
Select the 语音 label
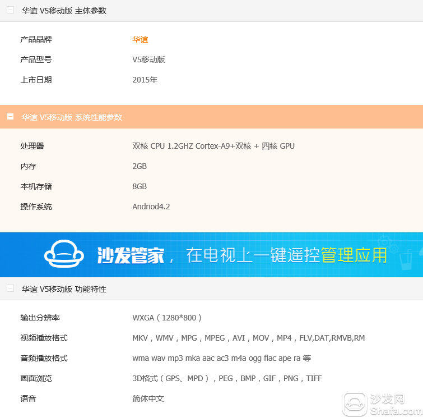(x=29, y=398)
